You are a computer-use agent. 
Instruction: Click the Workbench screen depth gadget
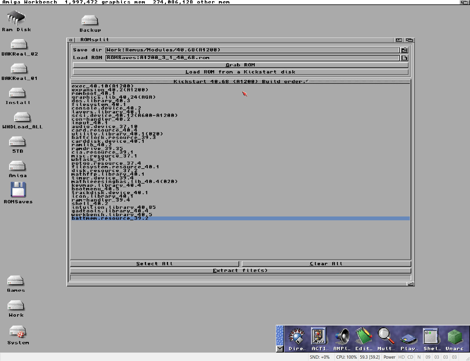[464, 2]
